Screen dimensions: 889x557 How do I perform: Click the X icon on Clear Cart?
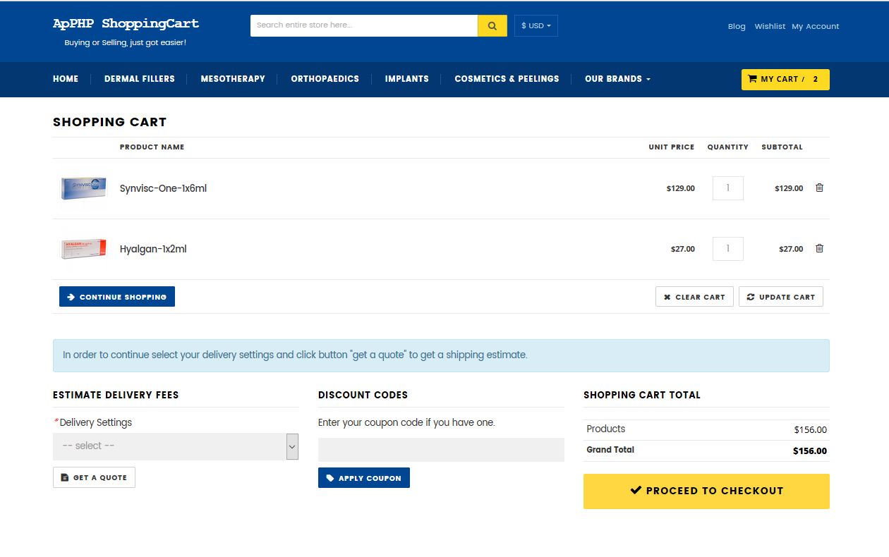click(x=667, y=296)
